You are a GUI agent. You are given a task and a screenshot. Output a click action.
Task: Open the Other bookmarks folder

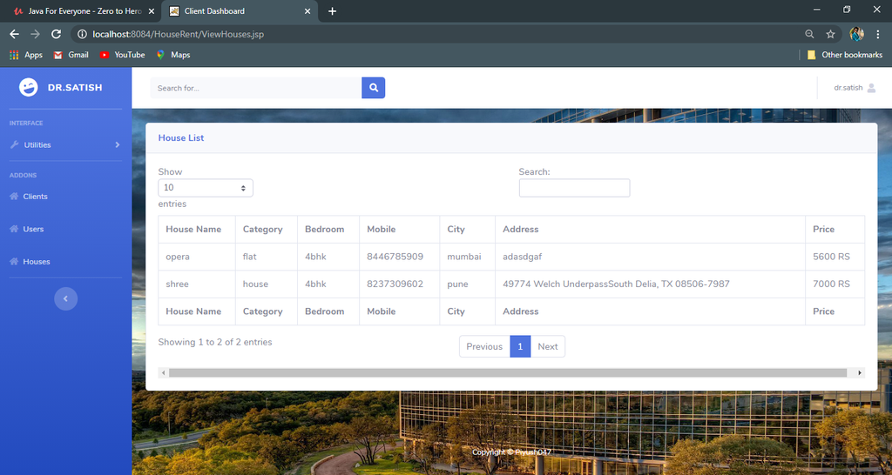click(x=845, y=55)
